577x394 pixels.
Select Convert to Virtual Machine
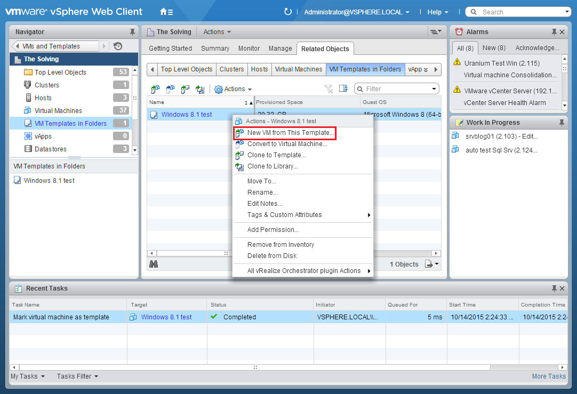pos(287,144)
